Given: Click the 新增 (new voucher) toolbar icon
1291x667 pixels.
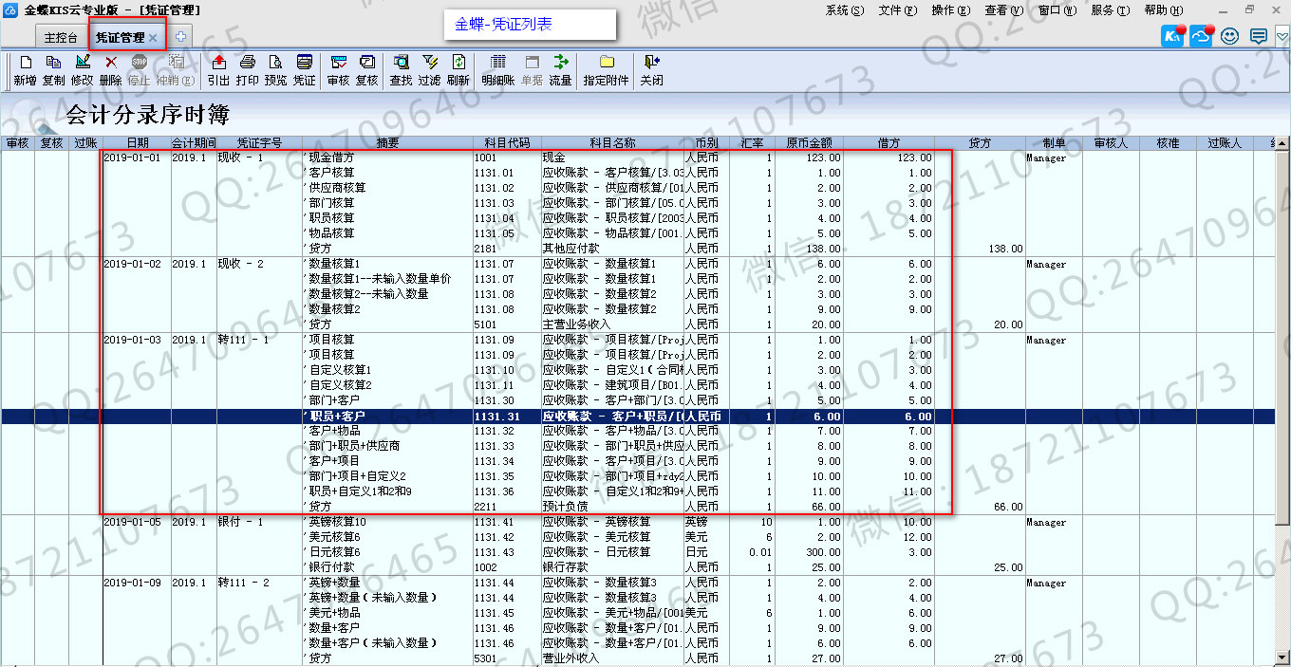Looking at the screenshot, I should pyautogui.click(x=25, y=63).
